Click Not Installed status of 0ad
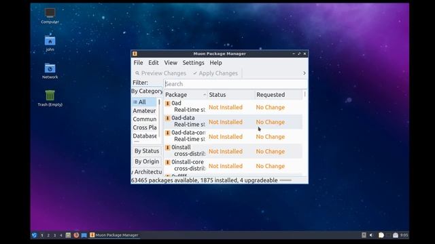This screenshot has height=244, width=435. tap(226, 107)
